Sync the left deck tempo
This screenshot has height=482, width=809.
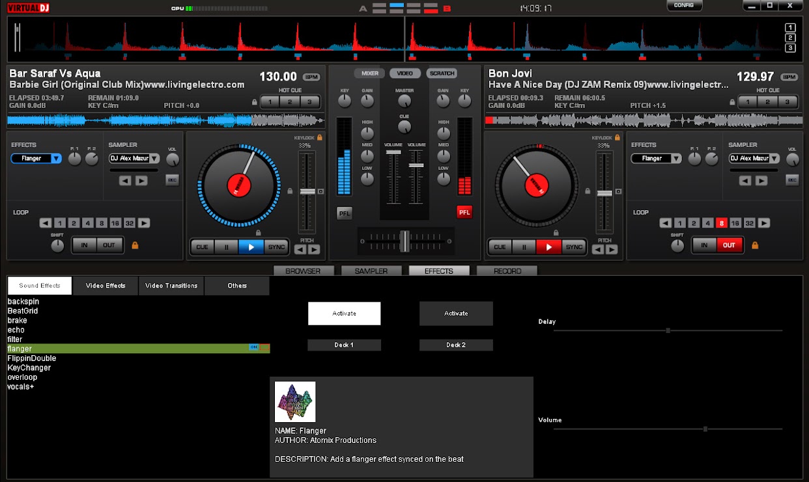[x=276, y=247]
